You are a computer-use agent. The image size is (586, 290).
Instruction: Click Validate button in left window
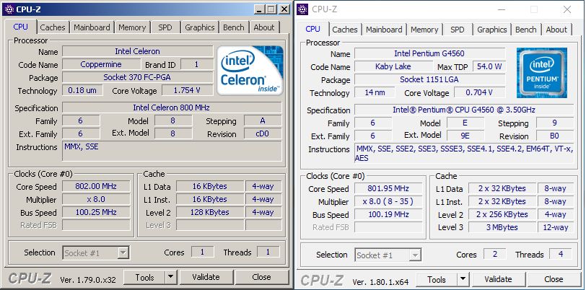pyautogui.click(x=206, y=277)
